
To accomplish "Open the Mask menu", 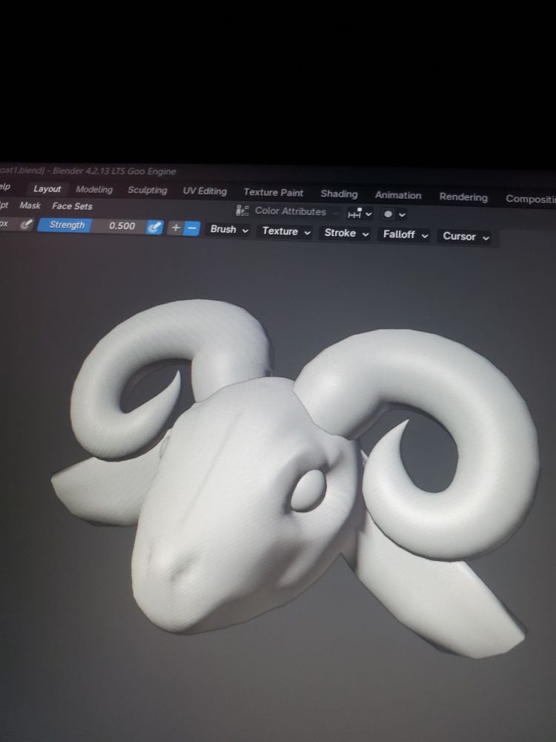I will [x=30, y=206].
